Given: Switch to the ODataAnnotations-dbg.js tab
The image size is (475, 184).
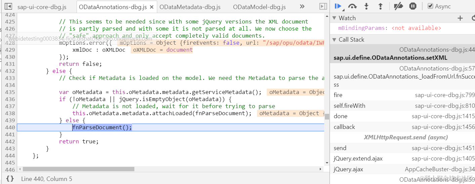Looking at the screenshot, I should (x=113, y=7).
